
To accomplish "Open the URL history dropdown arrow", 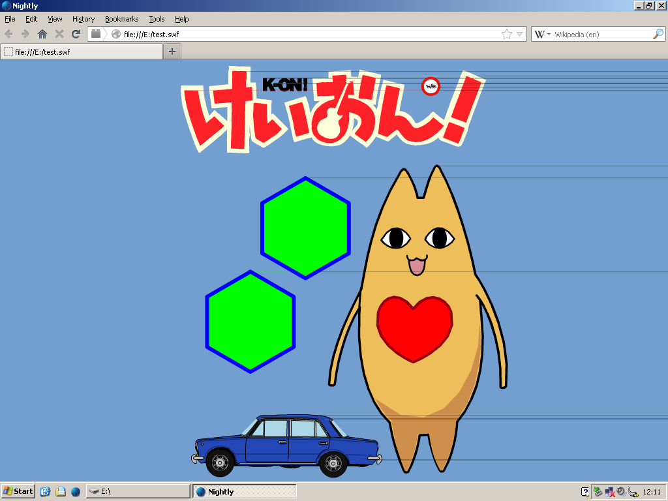I will [x=520, y=34].
